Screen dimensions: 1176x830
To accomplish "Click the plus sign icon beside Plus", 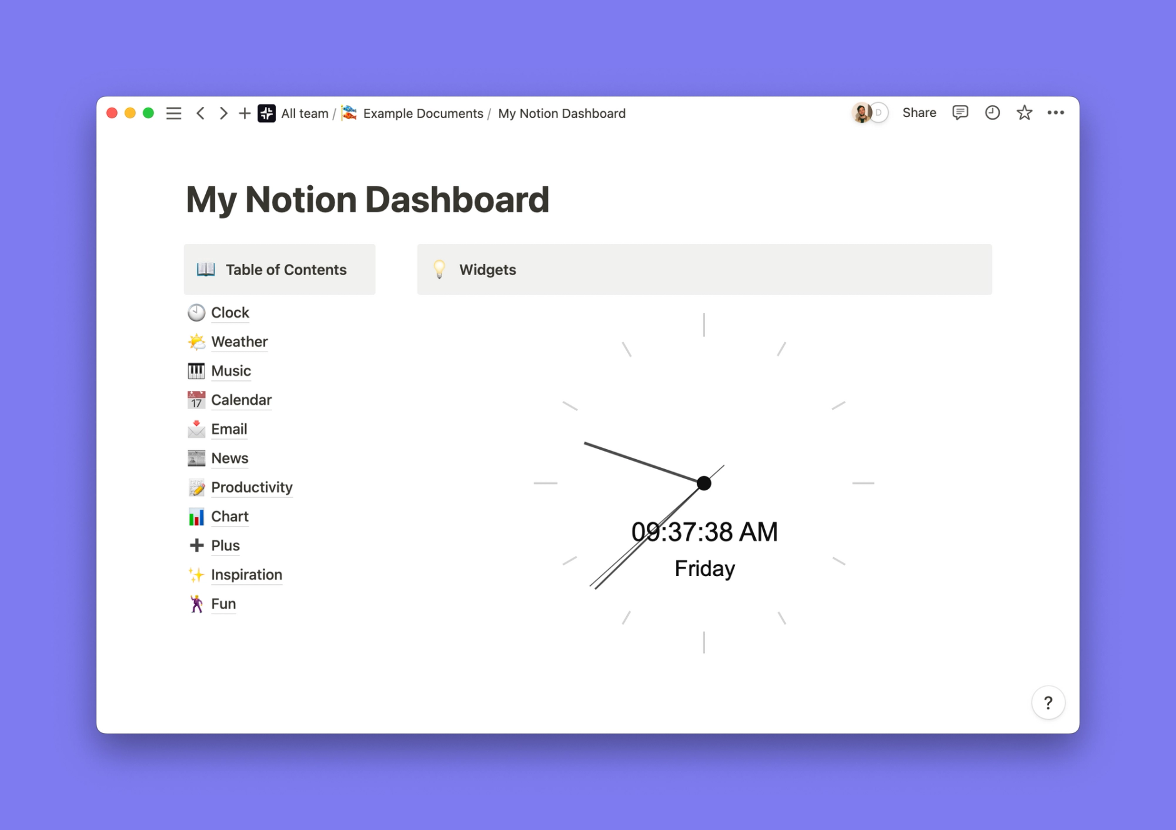I will click(196, 545).
